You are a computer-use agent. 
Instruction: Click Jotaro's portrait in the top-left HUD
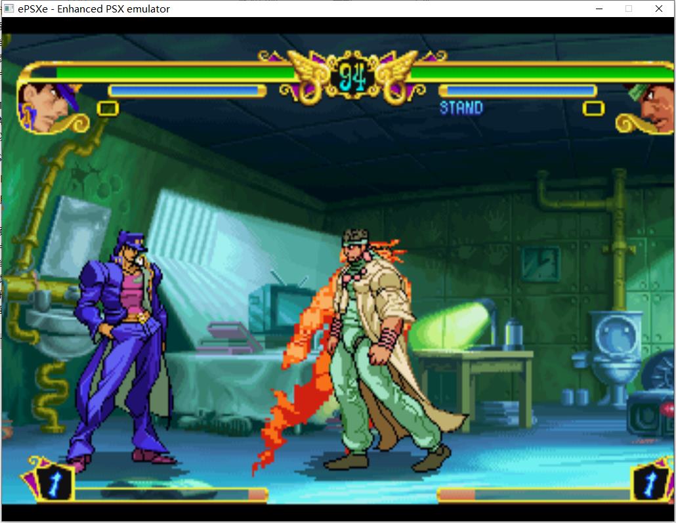point(47,106)
